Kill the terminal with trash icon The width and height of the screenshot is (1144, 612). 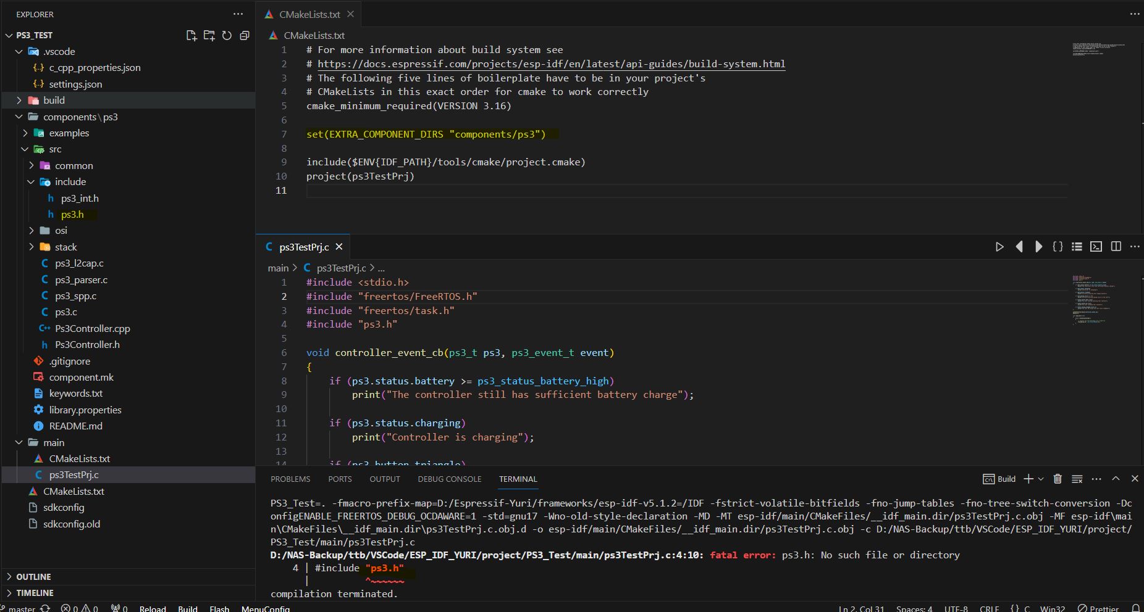pyautogui.click(x=1058, y=479)
